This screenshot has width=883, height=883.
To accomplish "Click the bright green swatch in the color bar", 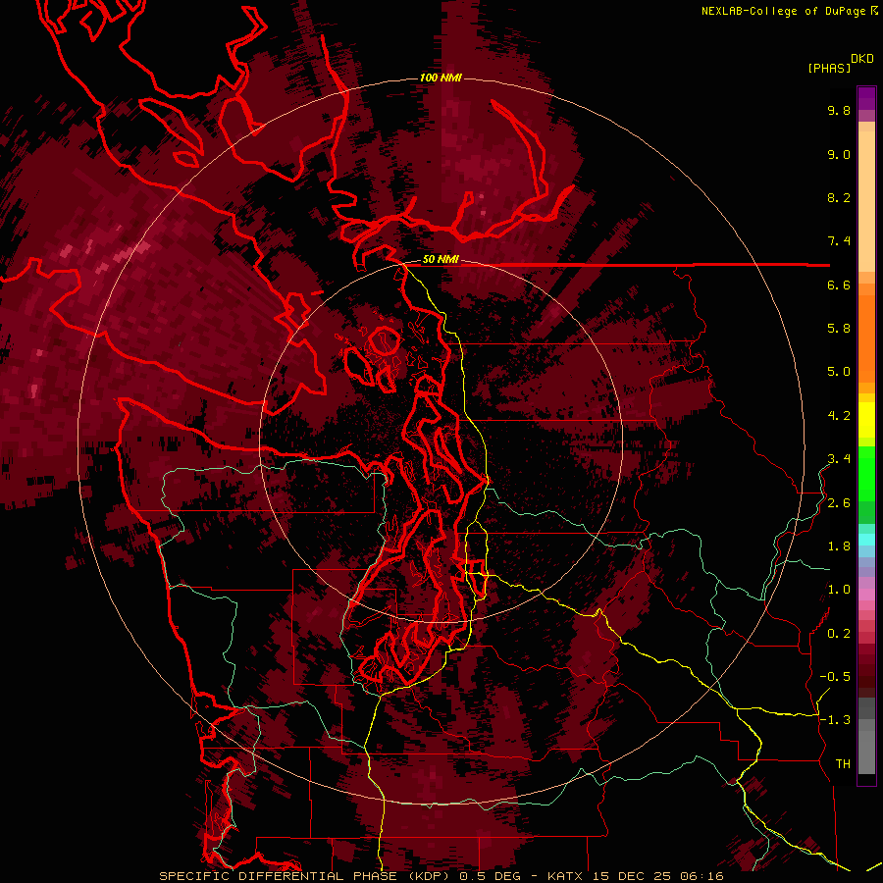I will pyautogui.click(x=866, y=475).
